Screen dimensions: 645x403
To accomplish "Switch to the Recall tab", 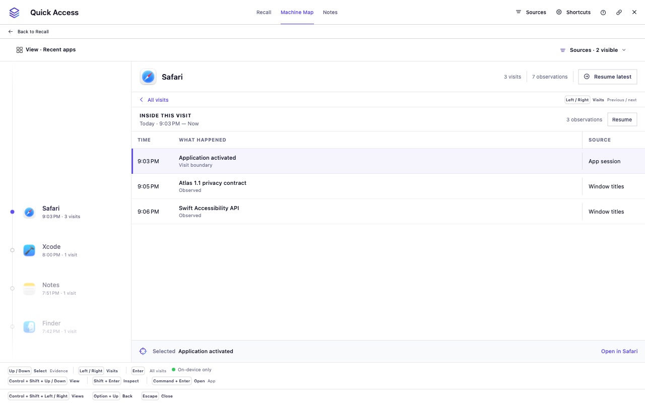I will tap(264, 13).
